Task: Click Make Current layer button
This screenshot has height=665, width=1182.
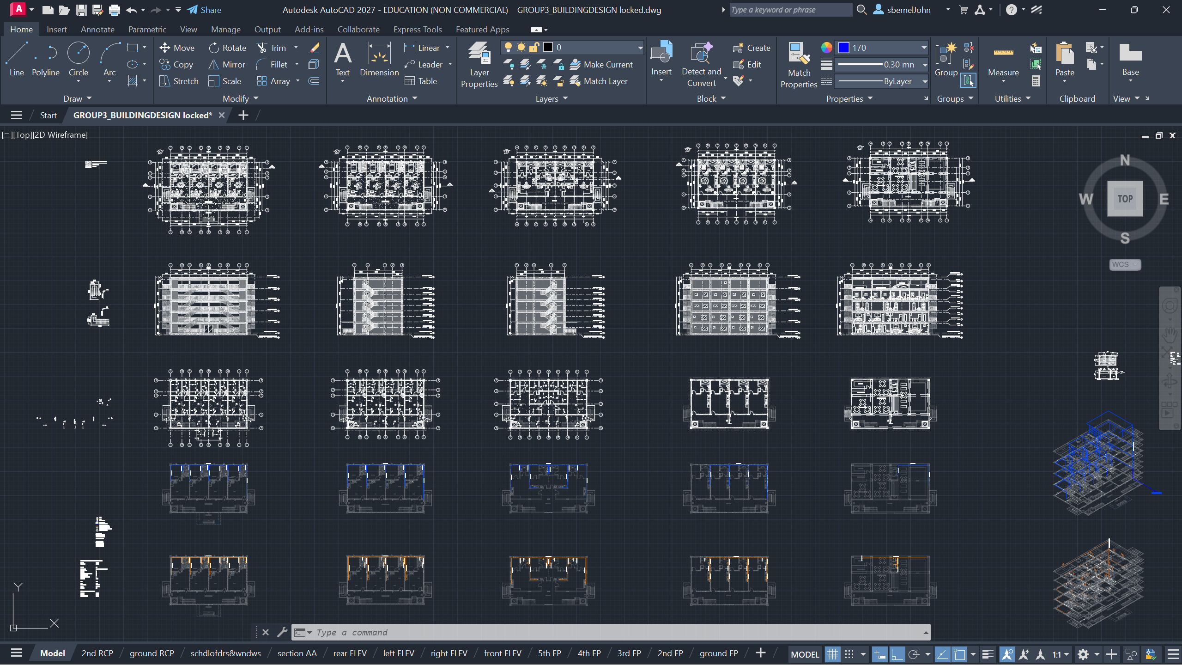Action: 601,65
